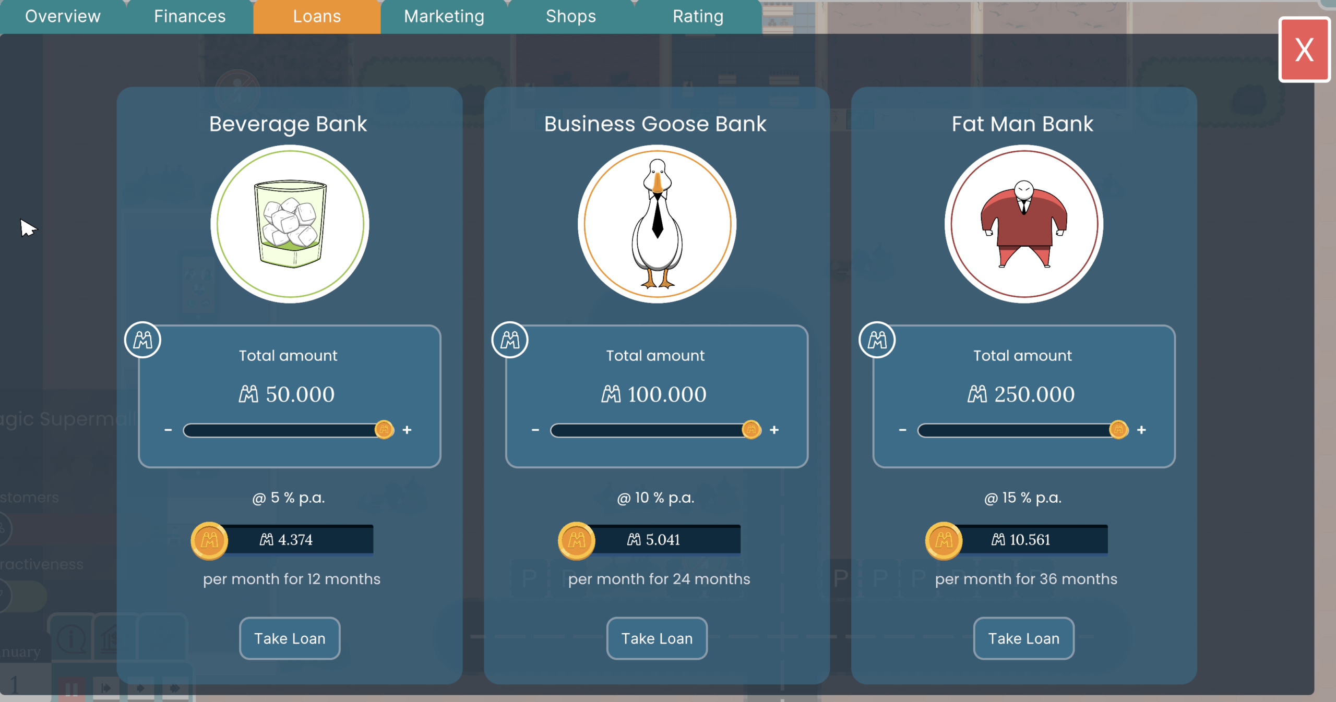
Task: Increase Business Goose Bank loan with the plus control
Action: click(774, 430)
